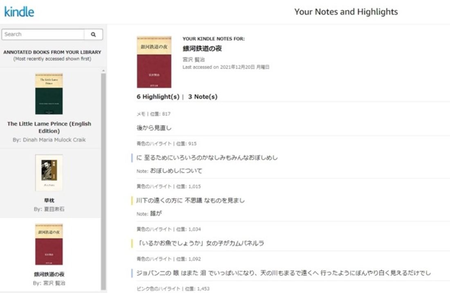Click the sidebar scroll-up arrow
450x293 pixels.
coord(103,71)
